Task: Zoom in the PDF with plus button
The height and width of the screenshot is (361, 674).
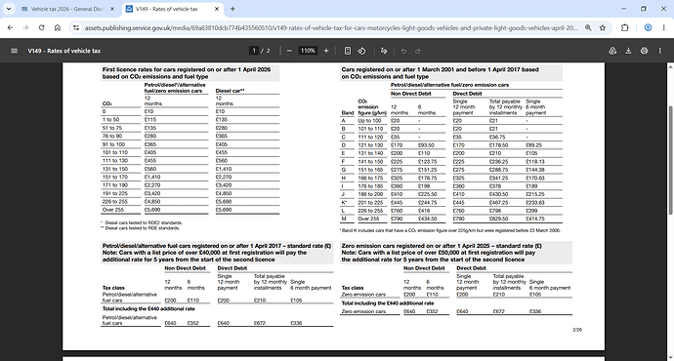Action: (x=326, y=51)
